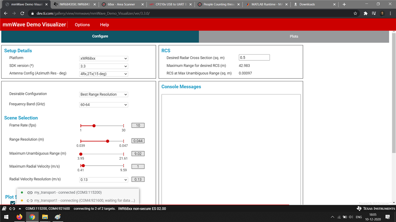Click the Desired Radar Cross Section input
This screenshot has width=396, height=222.
254,58
